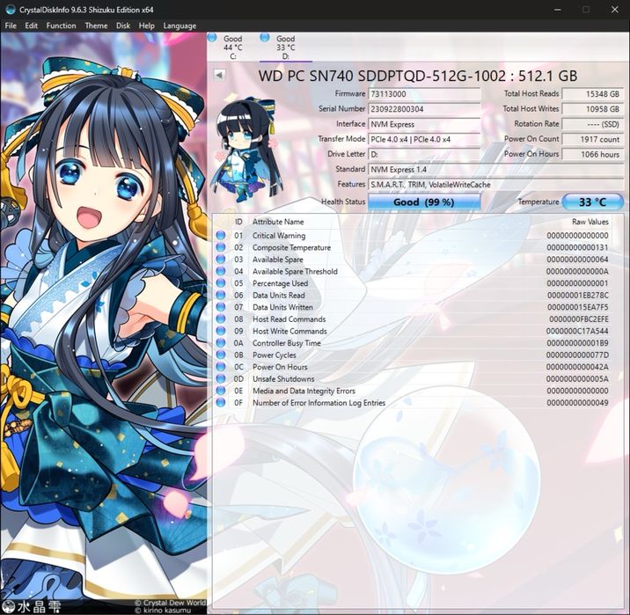Open the Theme menu
Viewport: 630px width, 615px height.
(96, 26)
